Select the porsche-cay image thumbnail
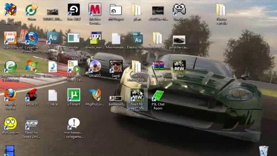 pyautogui.click(x=179, y=39)
